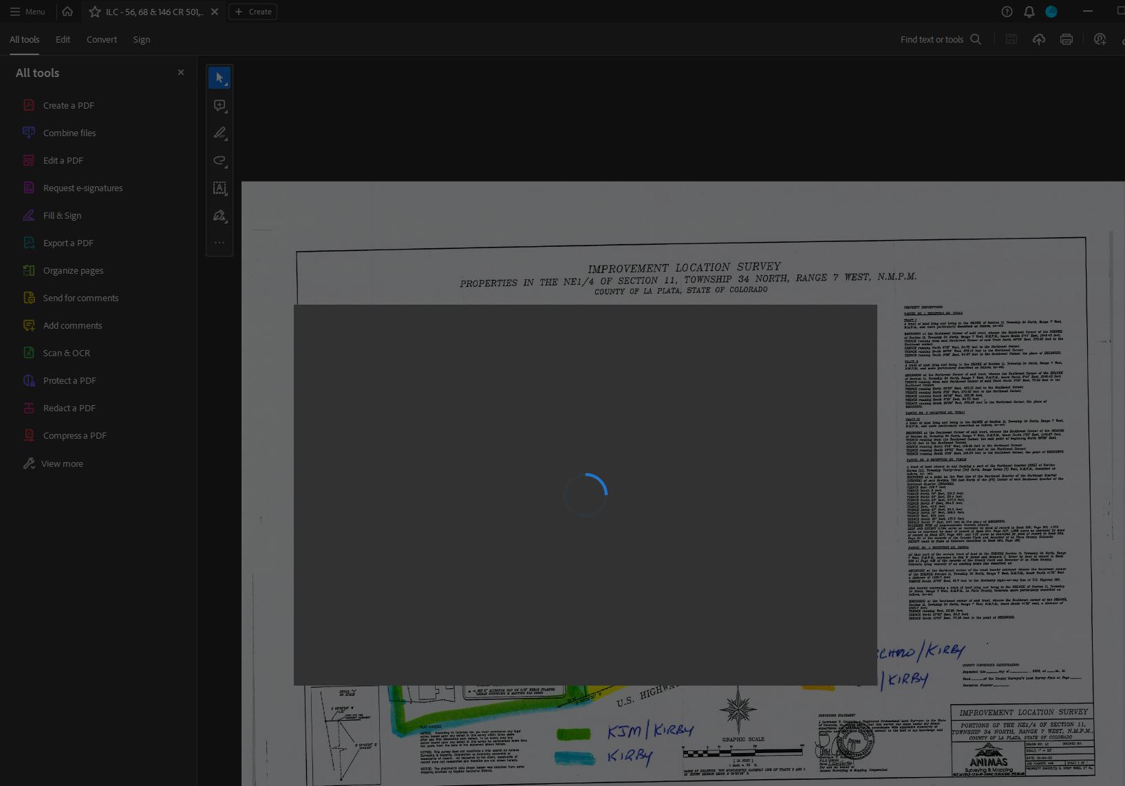The image size is (1125, 786).
Task: Open the More tools ellipsis menu
Action: [x=219, y=242]
